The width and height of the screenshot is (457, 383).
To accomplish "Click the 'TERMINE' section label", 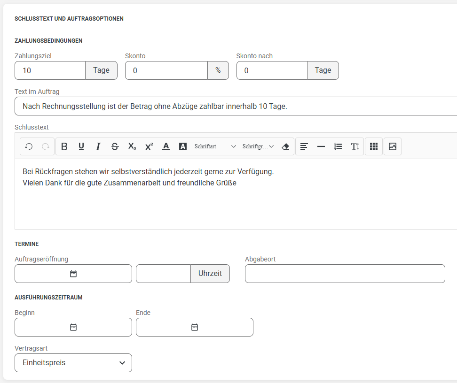I will tap(26, 244).
